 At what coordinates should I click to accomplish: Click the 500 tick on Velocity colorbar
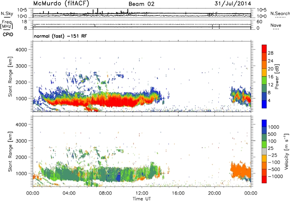pos(272,134)
